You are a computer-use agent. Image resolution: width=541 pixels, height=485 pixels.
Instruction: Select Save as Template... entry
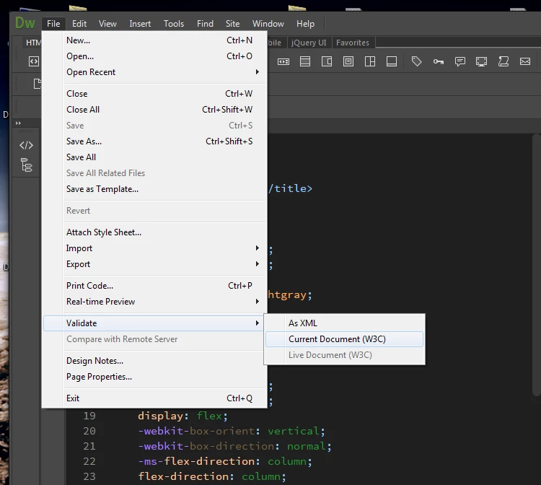coord(154,189)
